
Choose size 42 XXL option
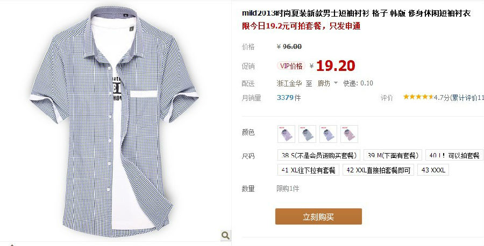(x=378, y=170)
